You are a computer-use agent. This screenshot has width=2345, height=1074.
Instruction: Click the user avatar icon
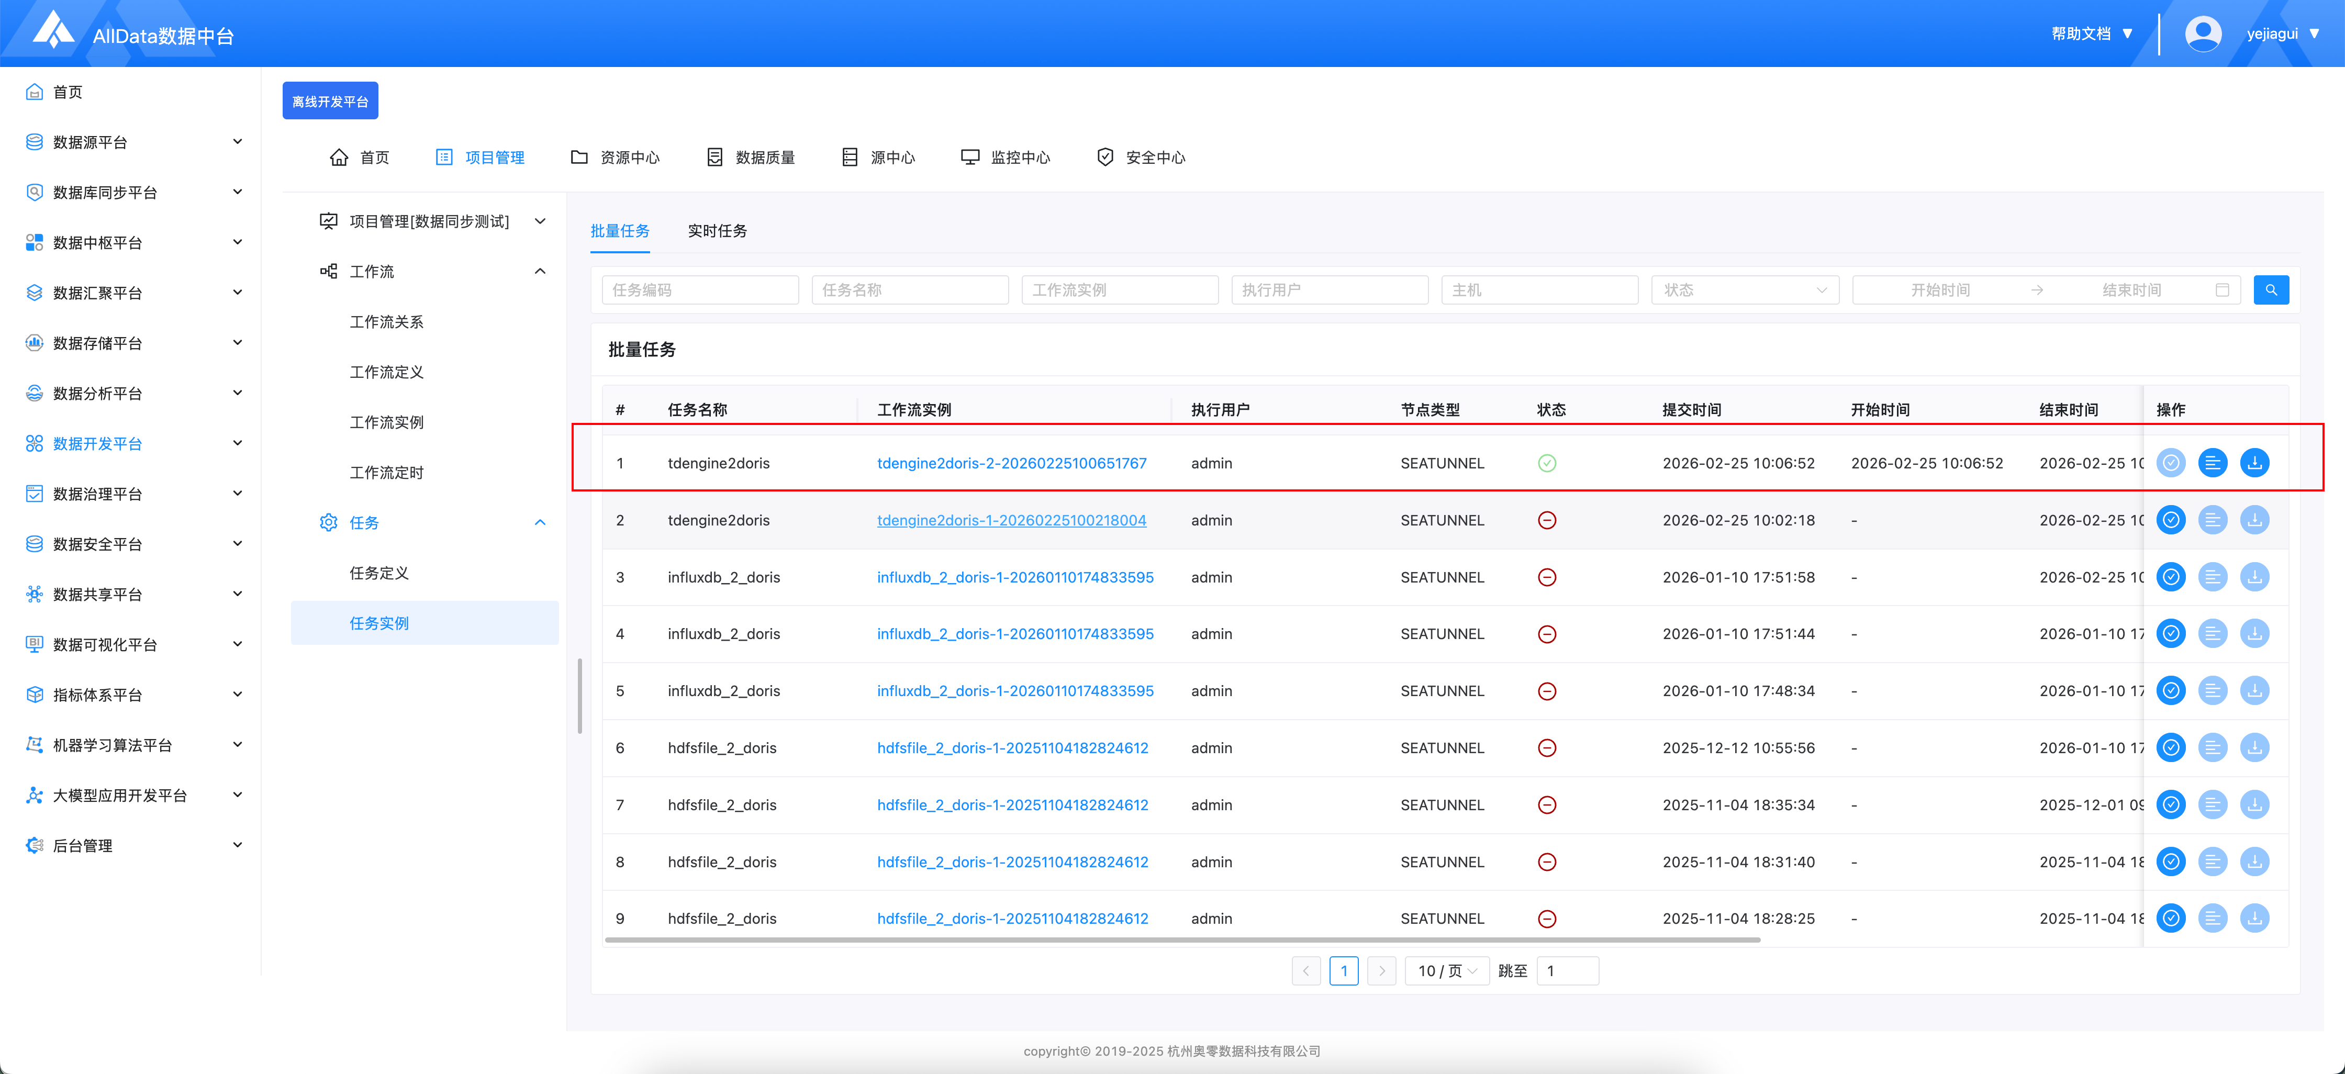coord(2202,33)
